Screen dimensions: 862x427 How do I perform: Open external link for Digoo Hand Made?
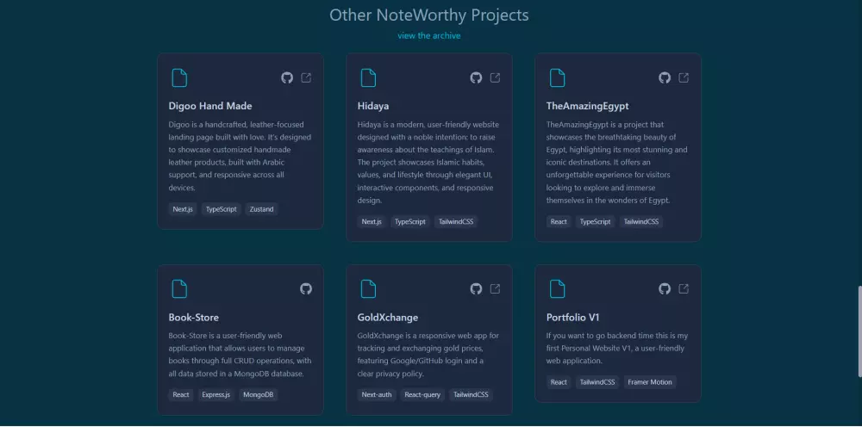[307, 78]
